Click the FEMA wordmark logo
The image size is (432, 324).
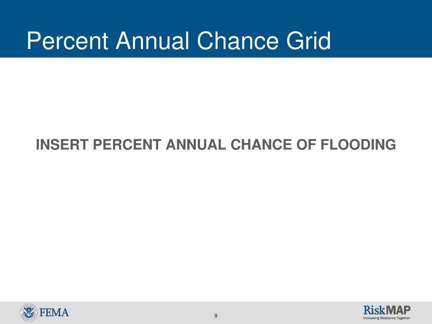tap(54, 313)
